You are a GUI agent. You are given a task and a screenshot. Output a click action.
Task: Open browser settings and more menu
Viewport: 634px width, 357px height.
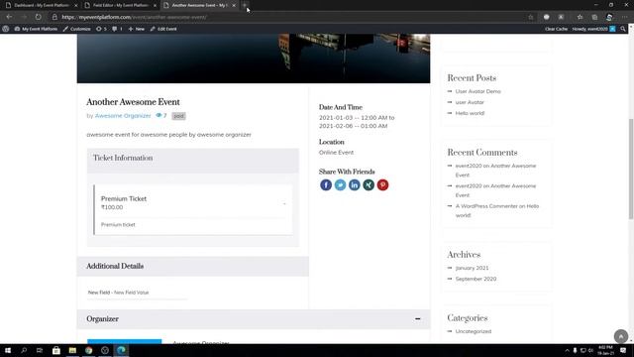coord(624,17)
